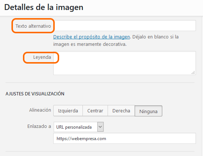Click the 'Déjalo en blanco si la' hint text
Viewport: 203px width, 156px height.
click(156, 37)
